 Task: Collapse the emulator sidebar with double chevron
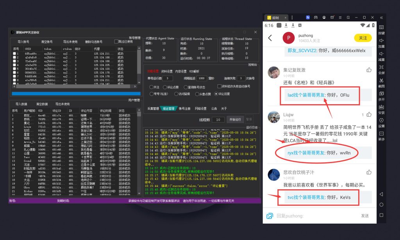[381, 18]
